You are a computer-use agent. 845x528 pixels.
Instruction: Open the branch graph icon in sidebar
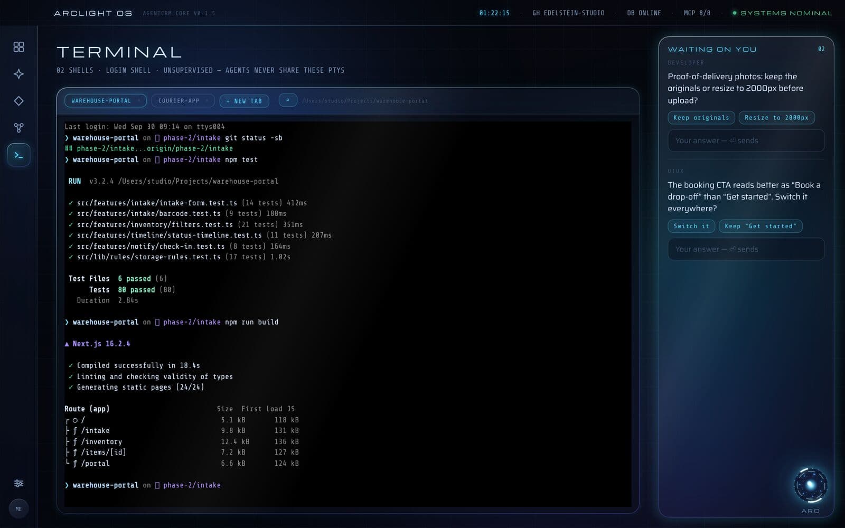click(18, 128)
